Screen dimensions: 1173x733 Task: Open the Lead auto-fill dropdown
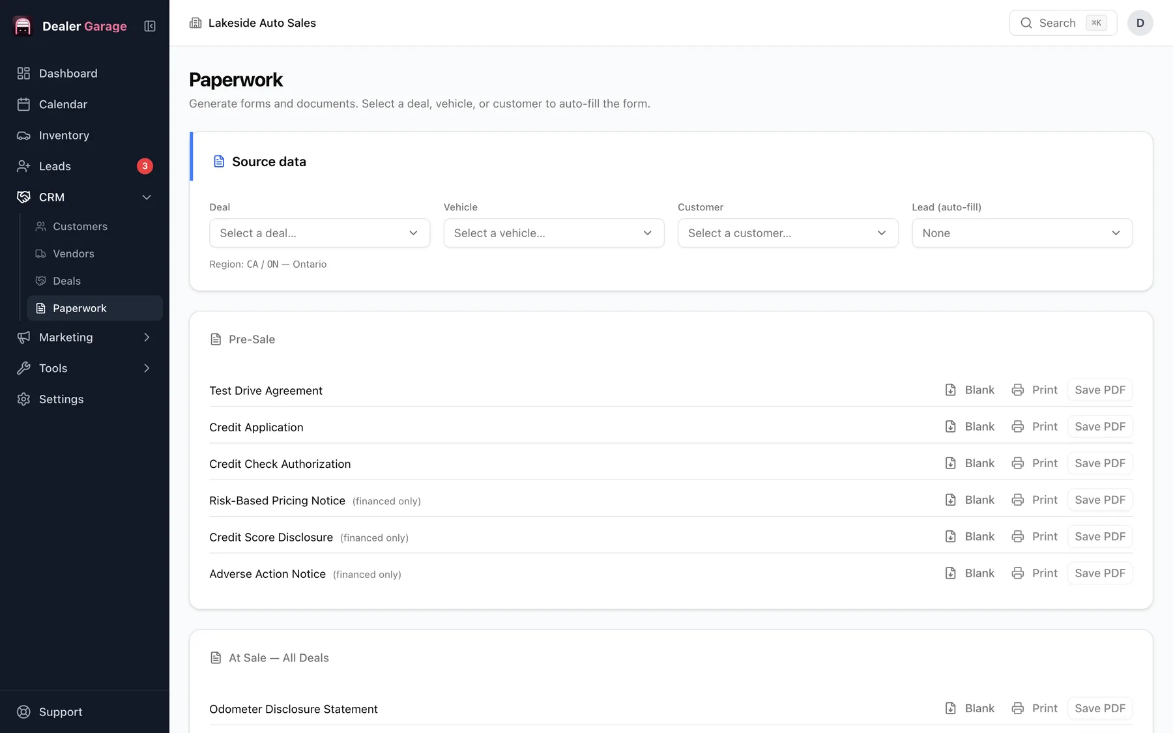click(1022, 233)
